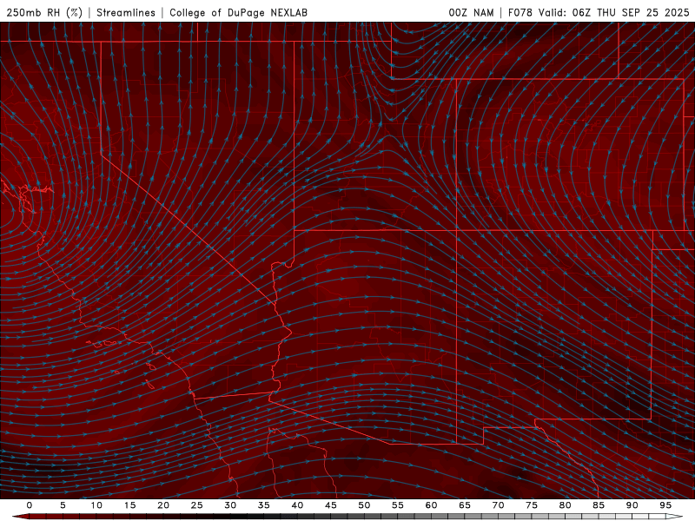Select the 45 tick label on the color scale
The width and height of the screenshot is (695, 521).
331,505
